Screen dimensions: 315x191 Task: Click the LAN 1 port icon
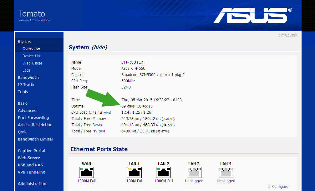[x=134, y=172]
